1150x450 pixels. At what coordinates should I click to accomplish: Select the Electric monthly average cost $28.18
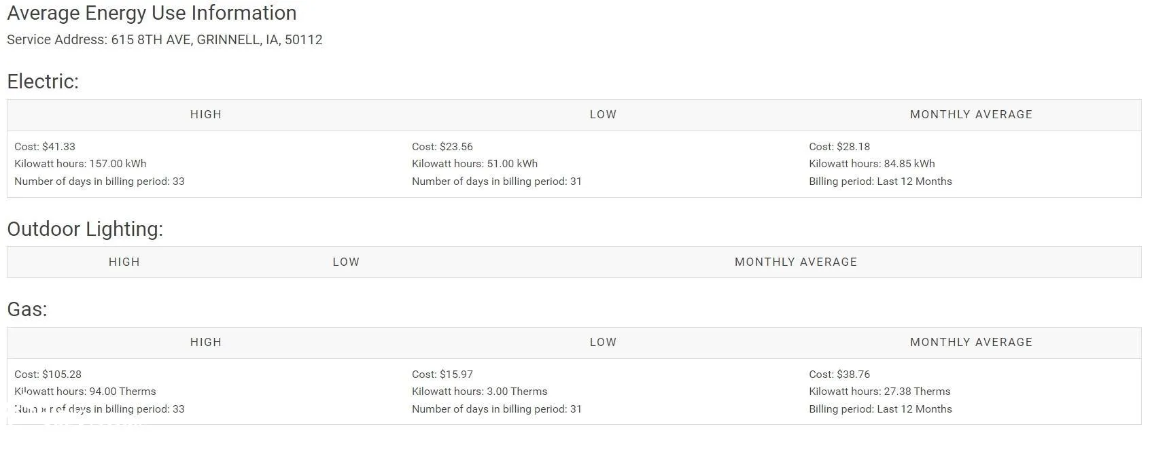(839, 146)
